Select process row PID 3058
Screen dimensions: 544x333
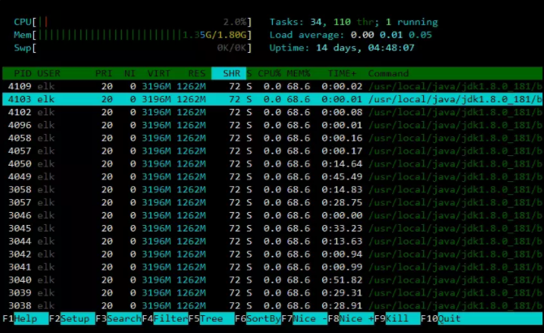point(272,189)
